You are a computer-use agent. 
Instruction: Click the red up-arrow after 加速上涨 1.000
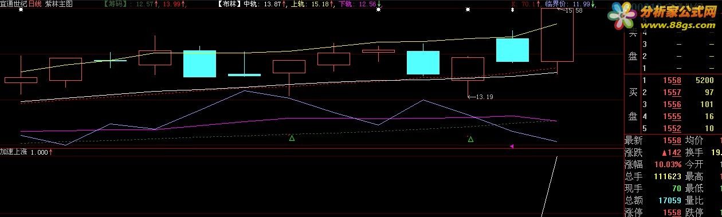point(51,152)
